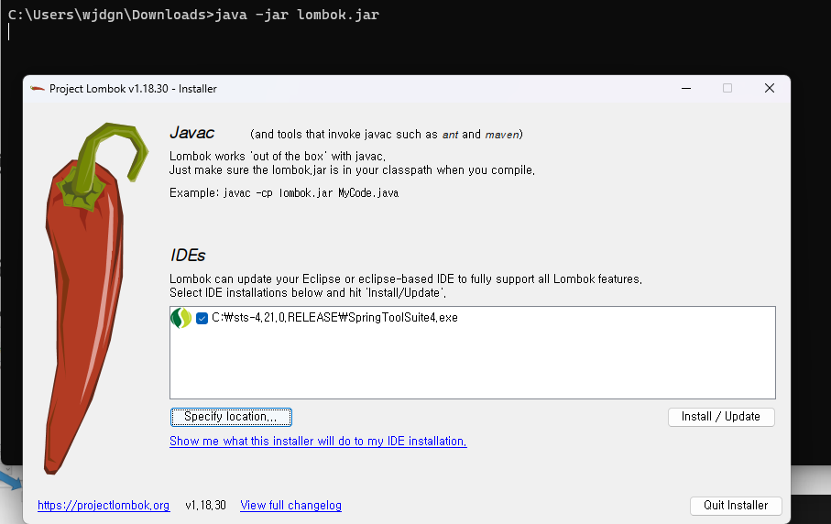Close the Project Lombok installer window

pos(770,89)
